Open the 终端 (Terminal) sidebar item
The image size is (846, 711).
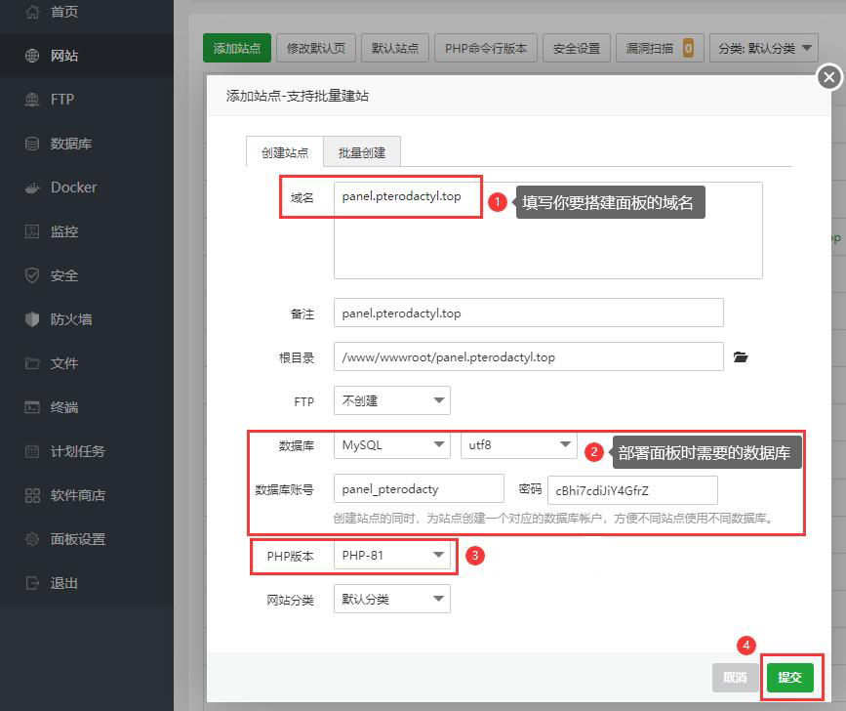64,407
